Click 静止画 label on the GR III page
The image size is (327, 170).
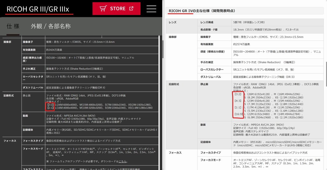26,96
